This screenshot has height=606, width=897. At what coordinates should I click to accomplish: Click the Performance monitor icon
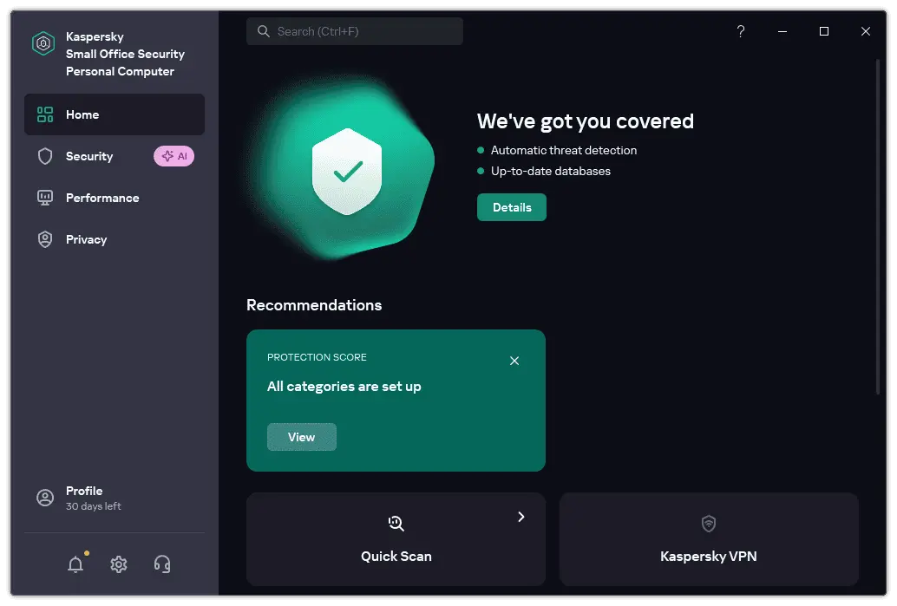[45, 198]
